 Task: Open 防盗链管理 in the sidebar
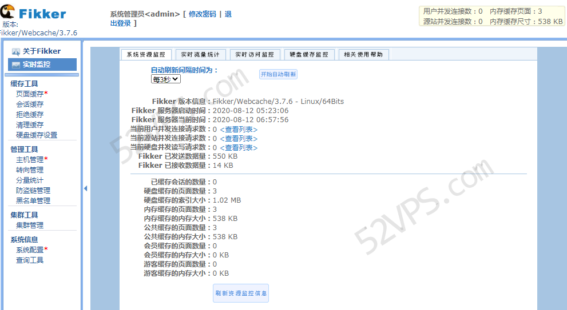tap(33, 191)
